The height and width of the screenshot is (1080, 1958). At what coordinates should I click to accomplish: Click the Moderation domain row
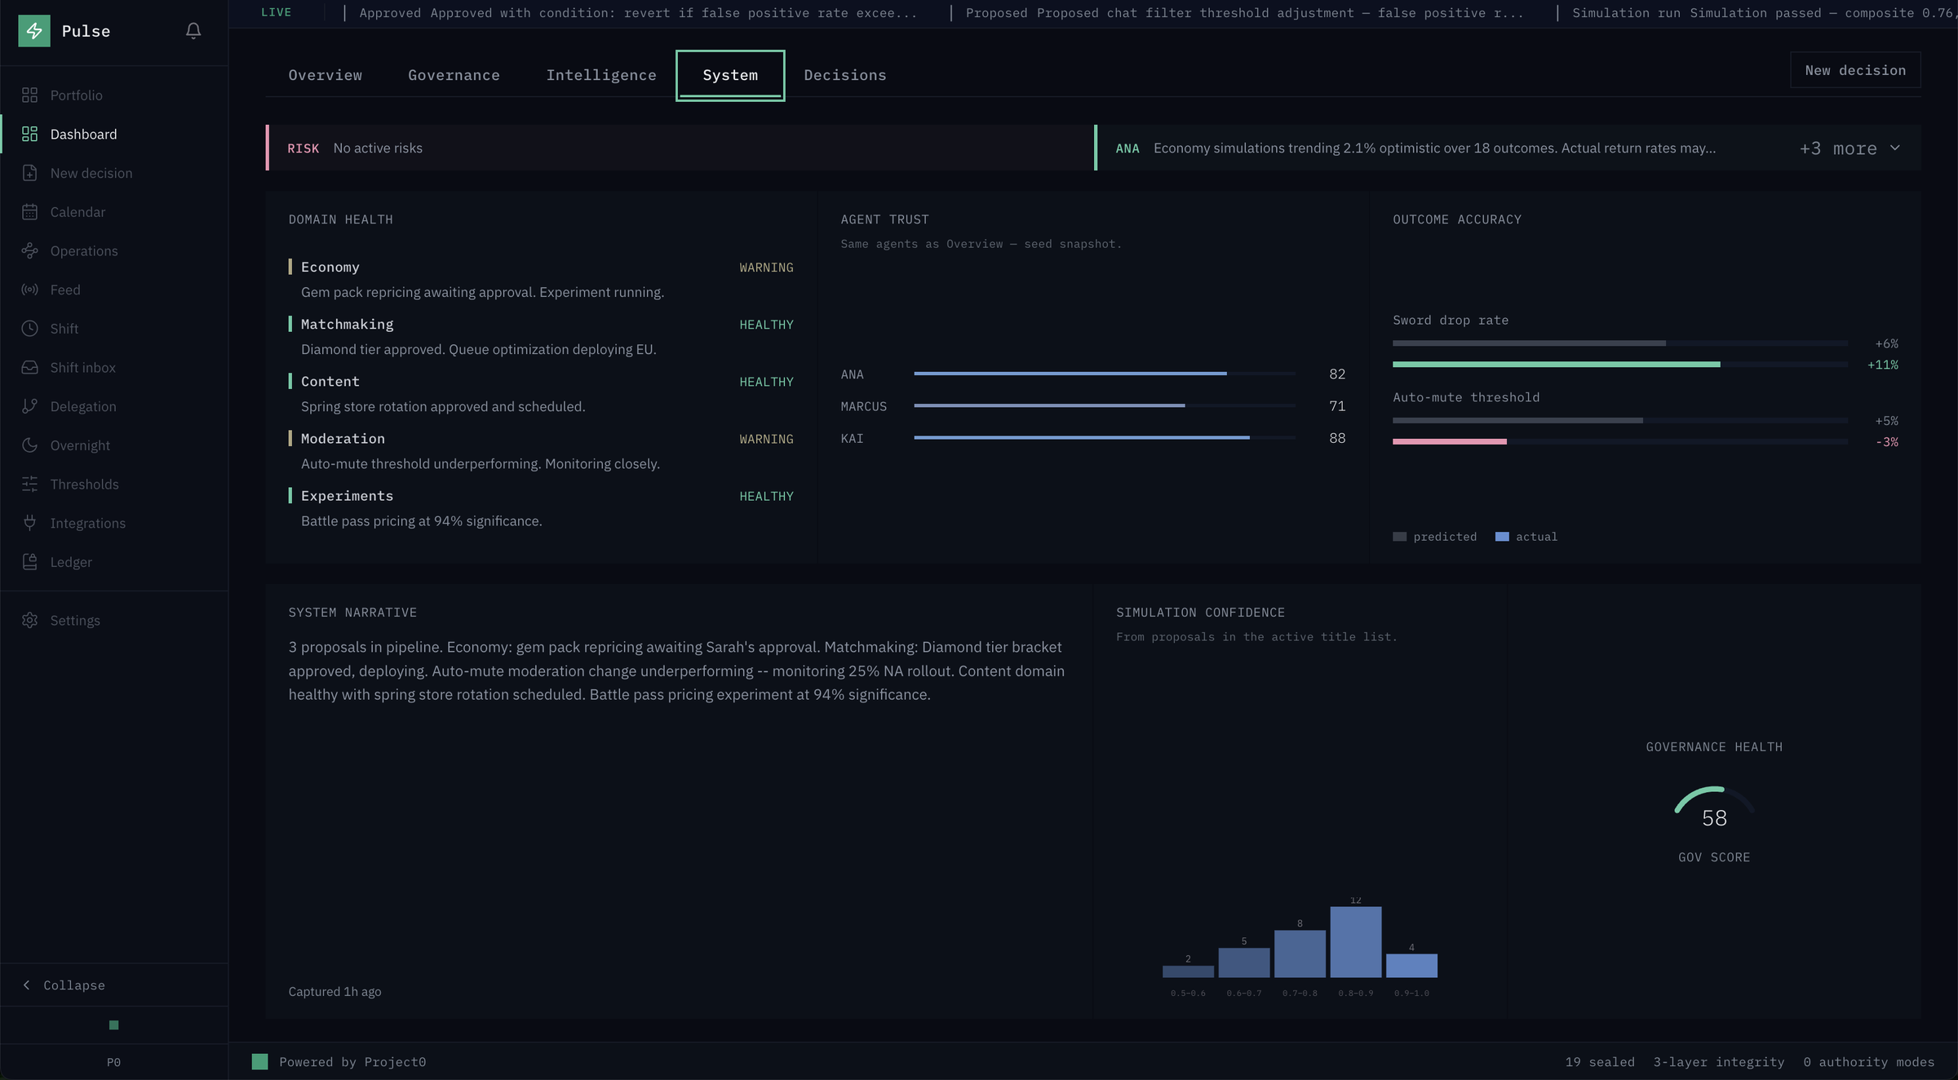[x=541, y=450]
